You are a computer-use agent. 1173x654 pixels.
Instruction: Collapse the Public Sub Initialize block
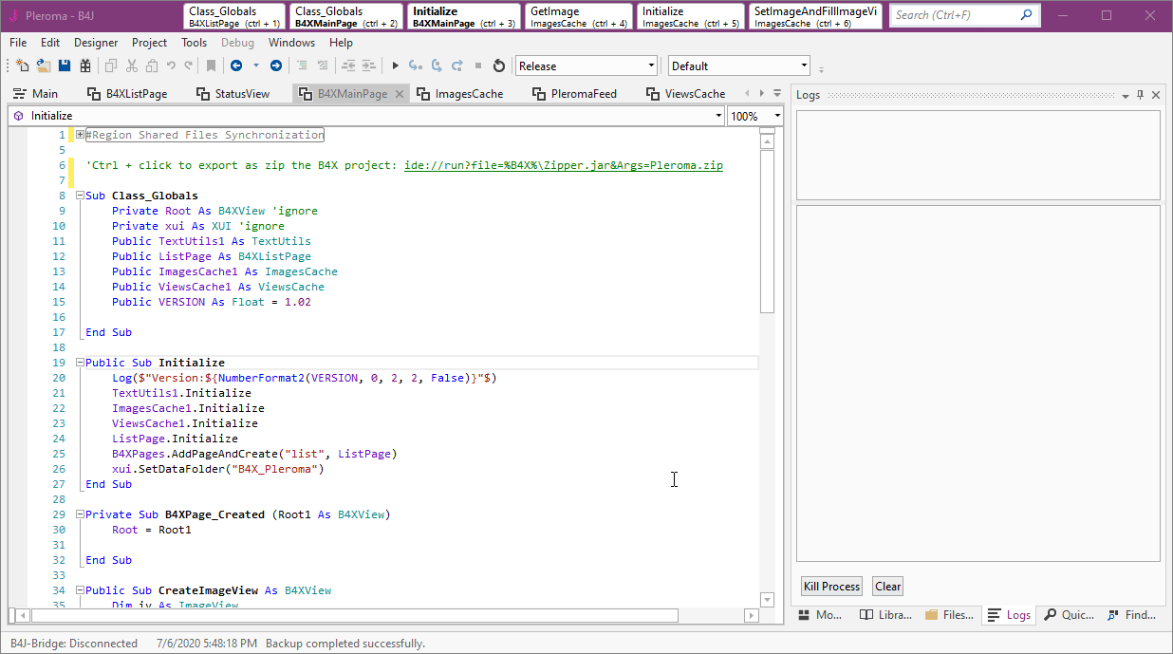pos(80,363)
